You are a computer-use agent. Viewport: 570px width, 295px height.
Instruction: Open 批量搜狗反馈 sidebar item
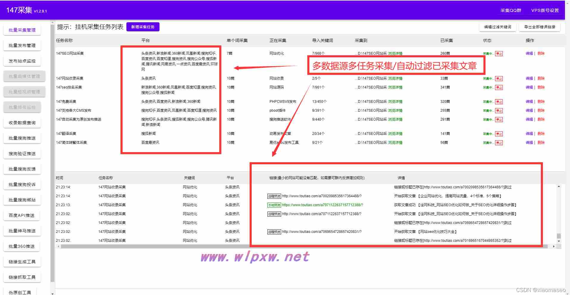point(22,169)
